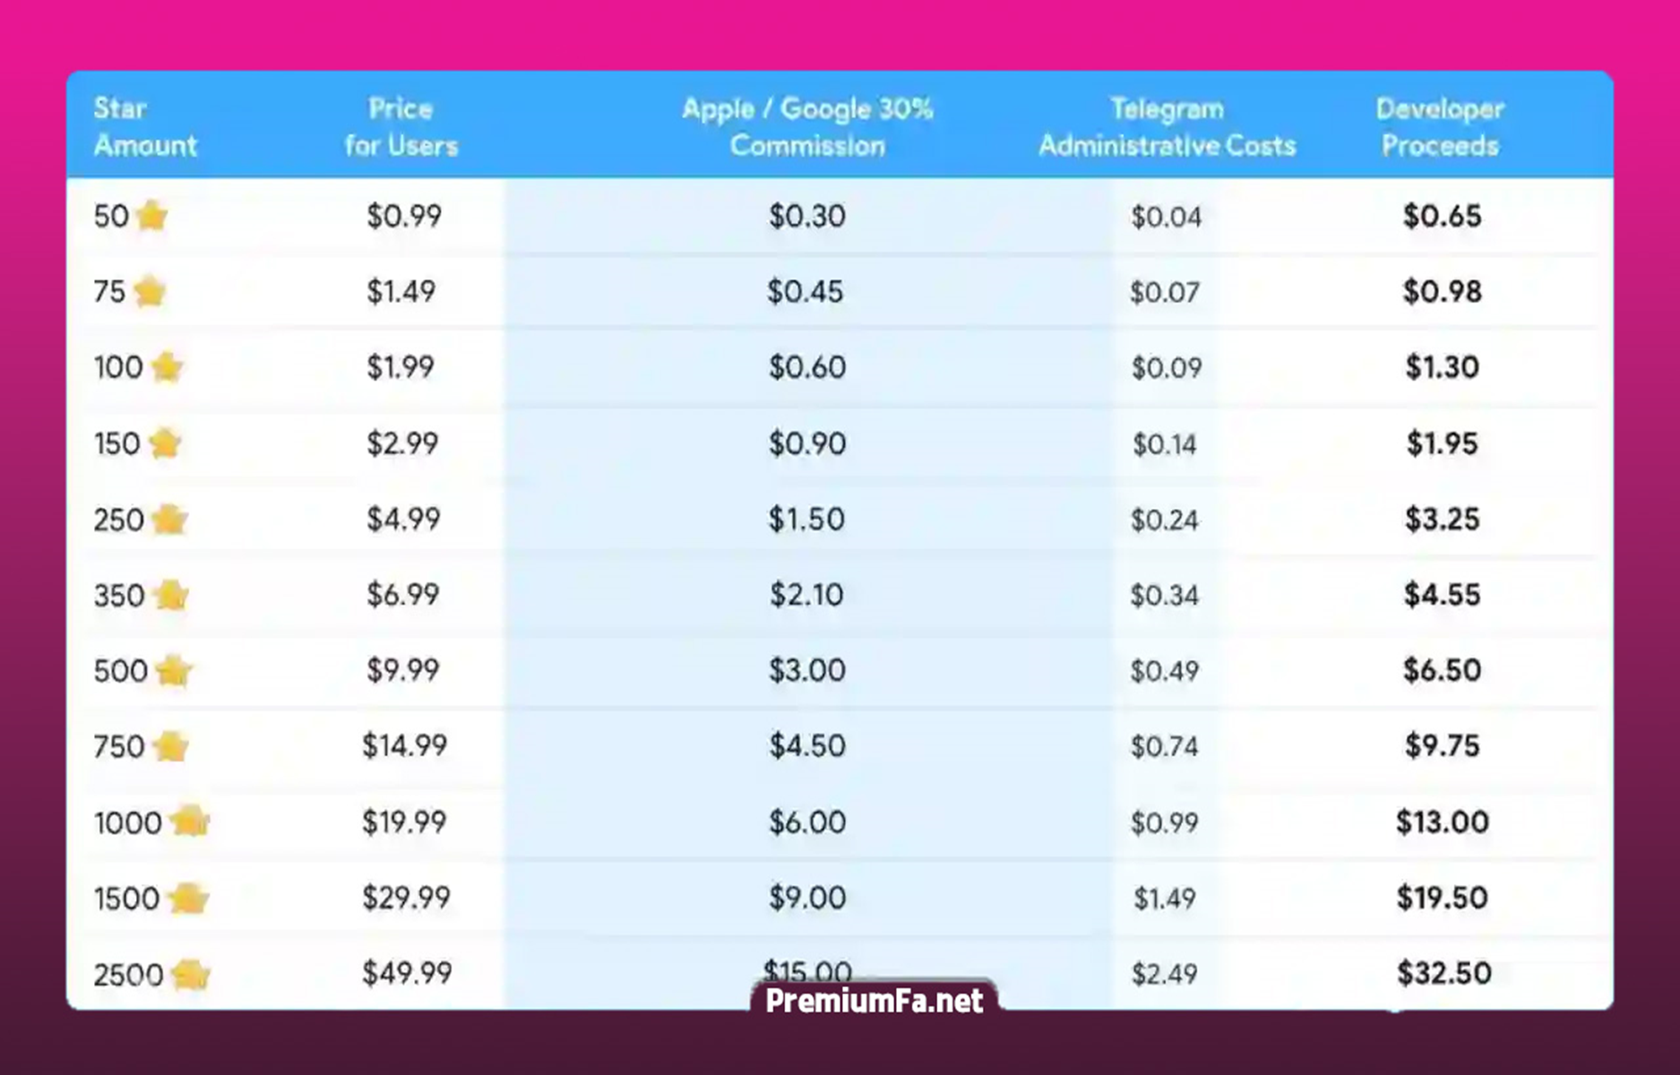Click the star icon beside 1000
The image size is (1680, 1075).
[x=190, y=821]
